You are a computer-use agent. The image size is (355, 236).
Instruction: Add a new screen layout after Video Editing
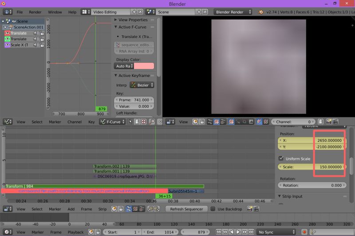[134, 12]
